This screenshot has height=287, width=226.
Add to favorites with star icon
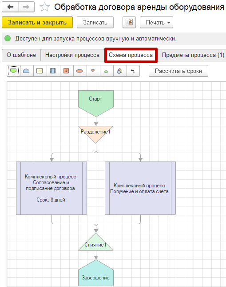coord(44,7)
